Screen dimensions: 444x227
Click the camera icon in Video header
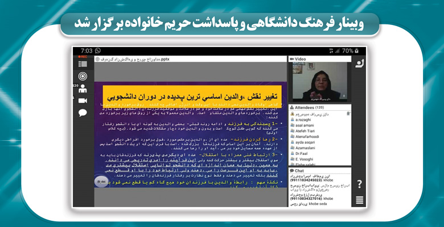(x=291, y=59)
